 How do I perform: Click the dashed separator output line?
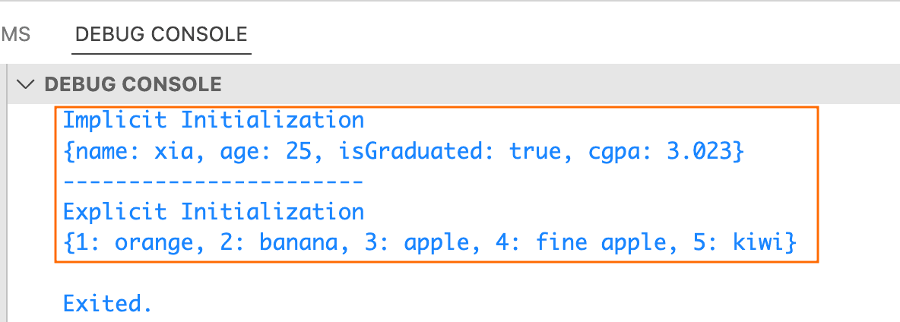coord(214,181)
